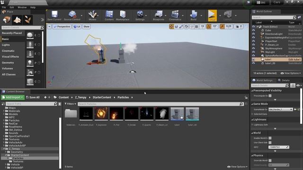Select the Textures folder under StarterContent
This screenshot has height=170, width=303.
(18, 161)
